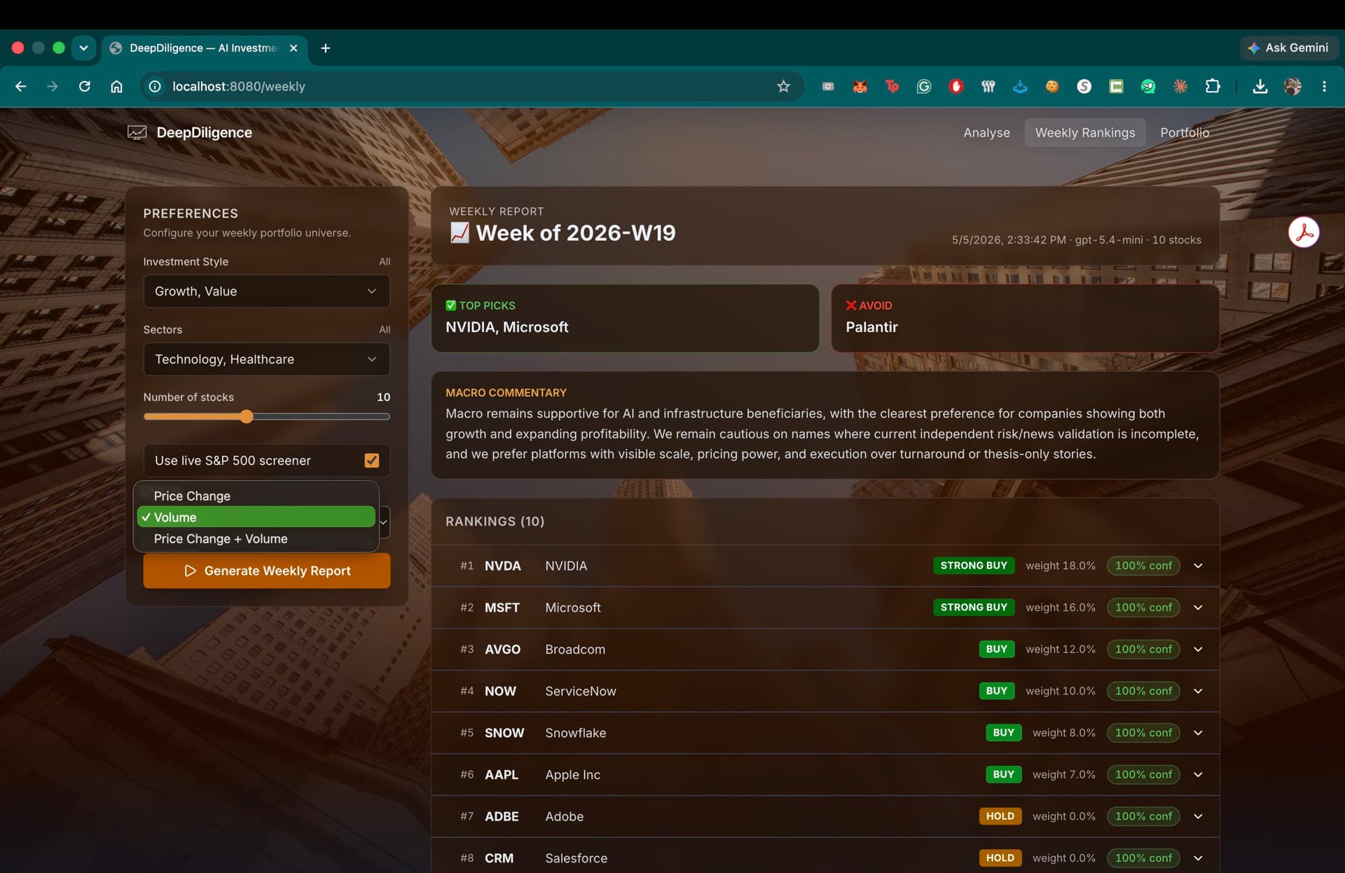
Task: Select the Volume option
Action: [x=256, y=517]
